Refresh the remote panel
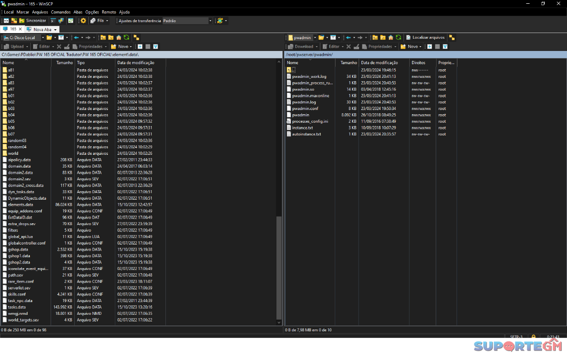The width and height of the screenshot is (567, 354). pyautogui.click(x=398, y=38)
